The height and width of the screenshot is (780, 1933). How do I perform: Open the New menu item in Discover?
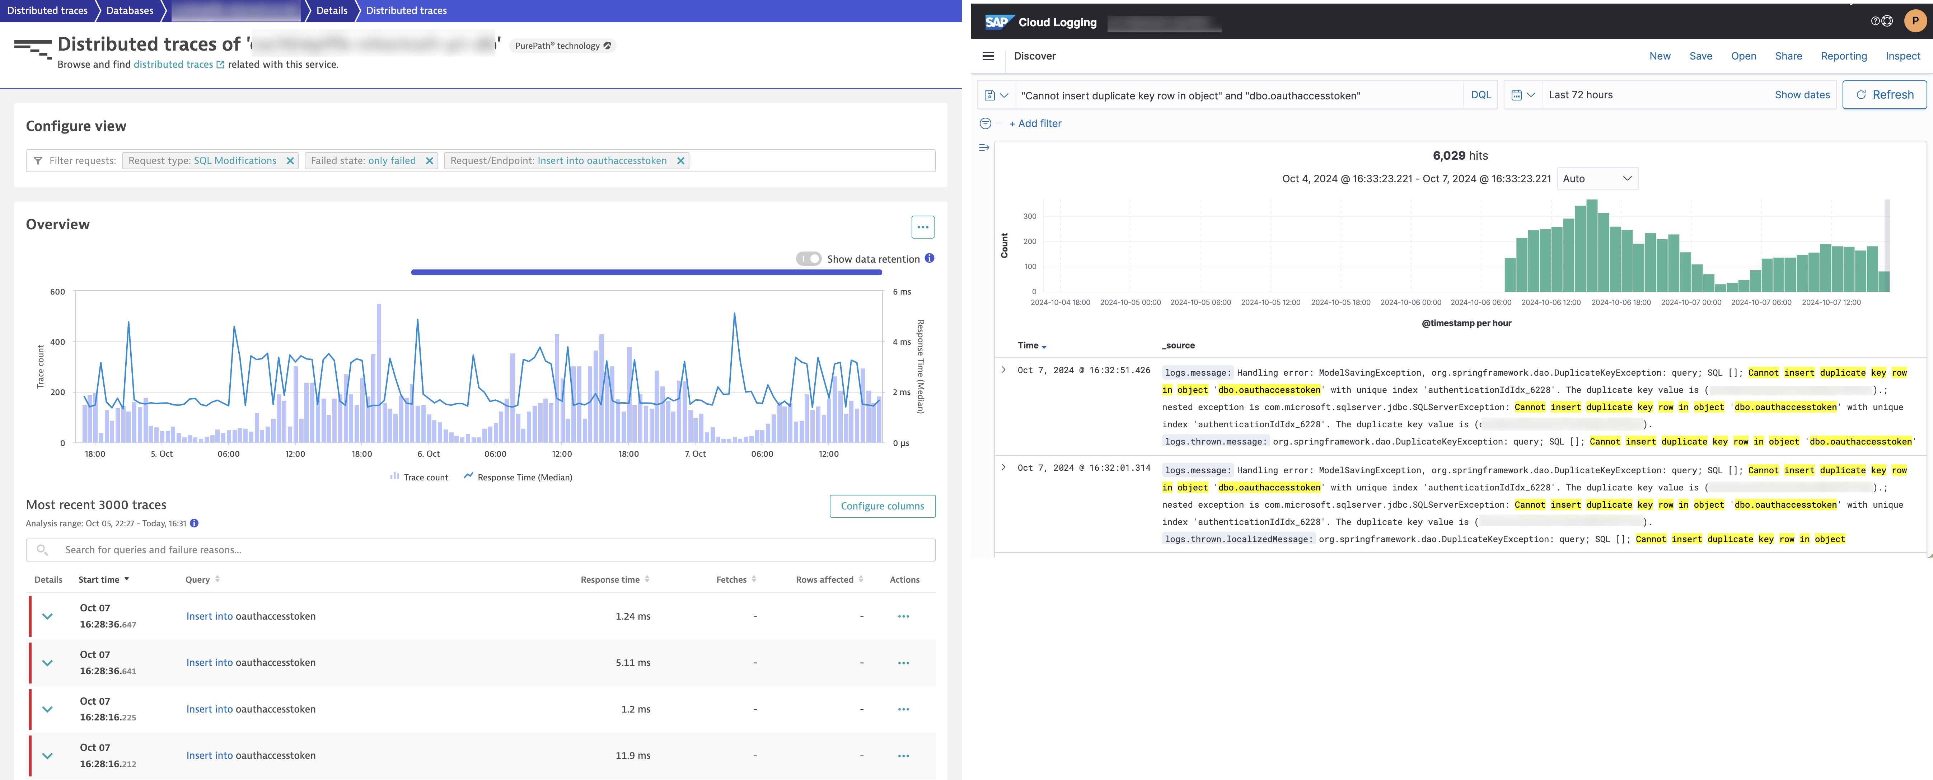[x=1659, y=56]
